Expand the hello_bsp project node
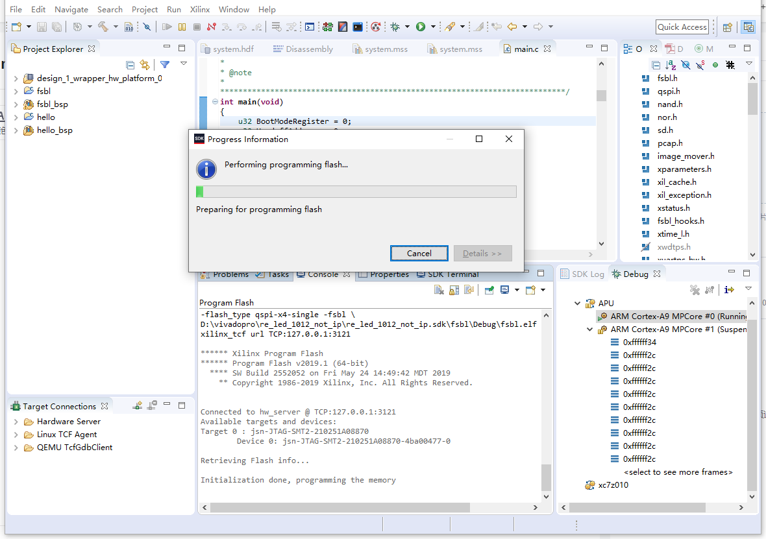The height and width of the screenshot is (539, 766). click(16, 130)
